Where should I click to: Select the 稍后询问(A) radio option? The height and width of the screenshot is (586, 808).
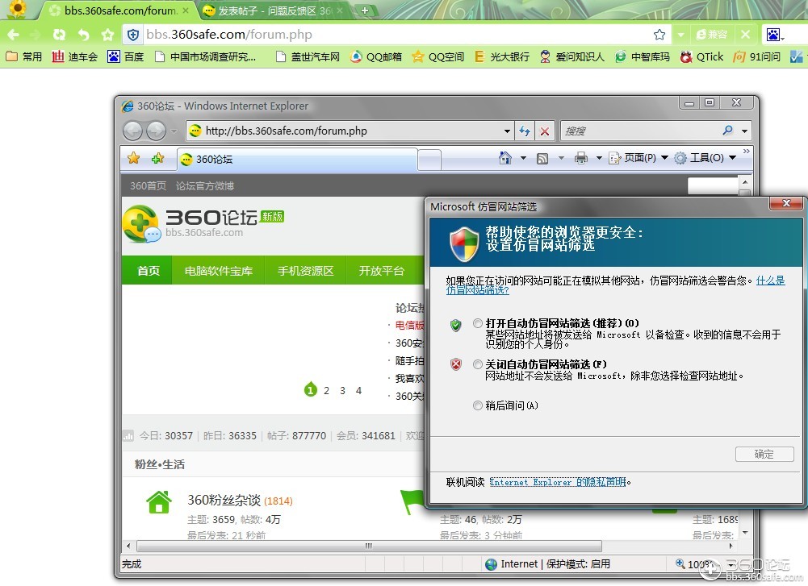click(x=478, y=405)
